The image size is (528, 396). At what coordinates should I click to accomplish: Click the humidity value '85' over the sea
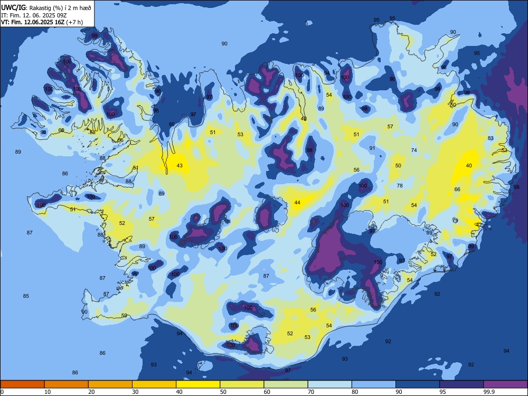pyautogui.click(x=25, y=296)
